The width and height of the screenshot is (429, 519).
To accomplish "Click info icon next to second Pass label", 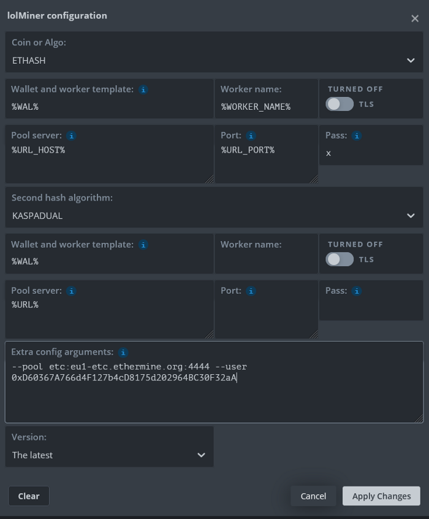I will tap(357, 291).
